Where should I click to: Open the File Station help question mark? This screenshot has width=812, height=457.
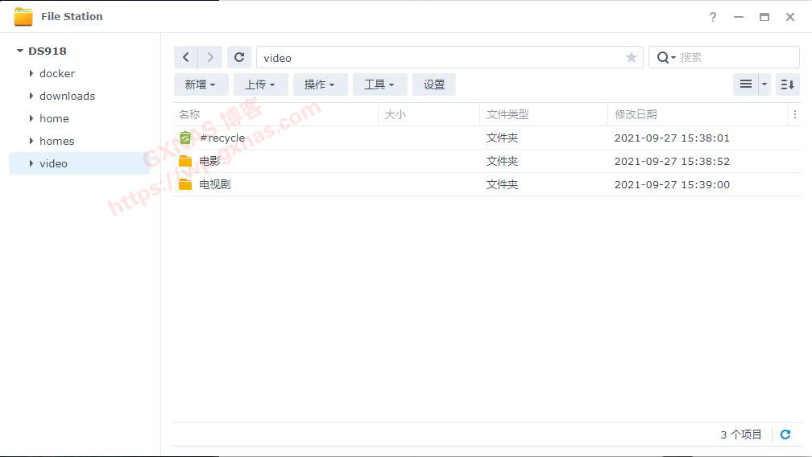click(x=713, y=17)
